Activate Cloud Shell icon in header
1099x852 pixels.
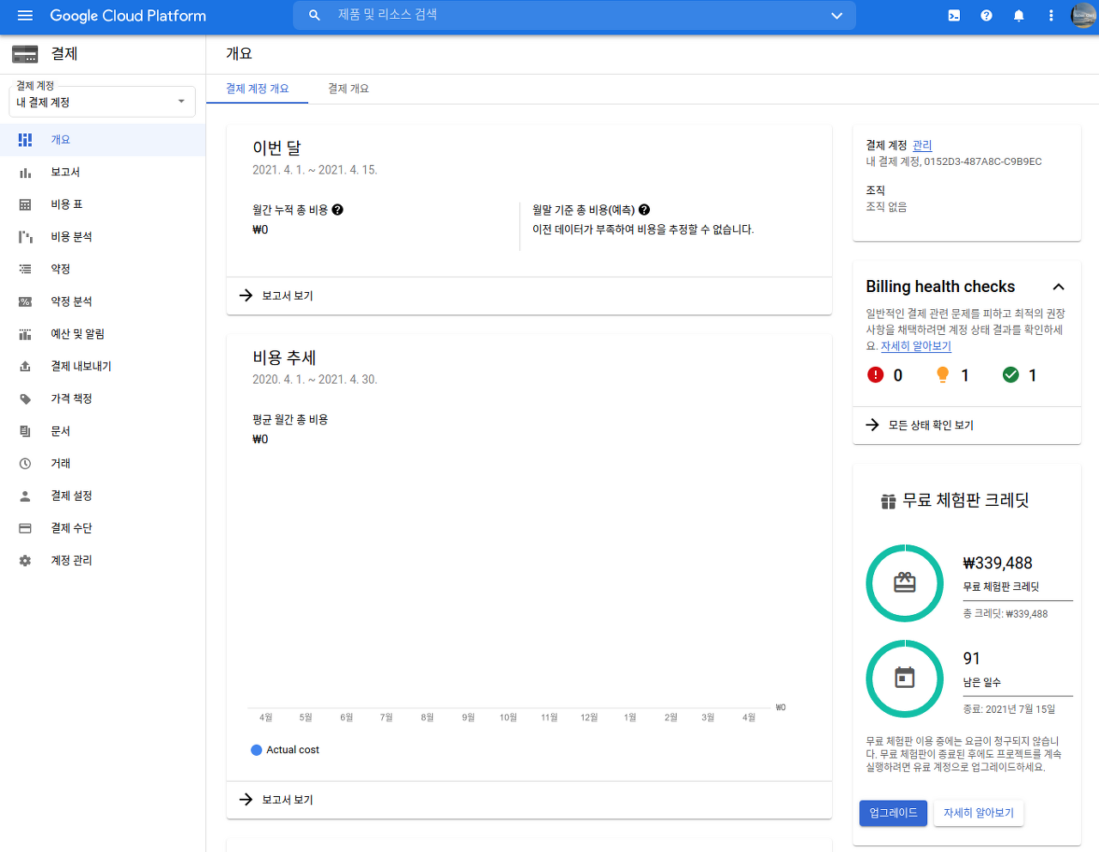[x=954, y=15]
